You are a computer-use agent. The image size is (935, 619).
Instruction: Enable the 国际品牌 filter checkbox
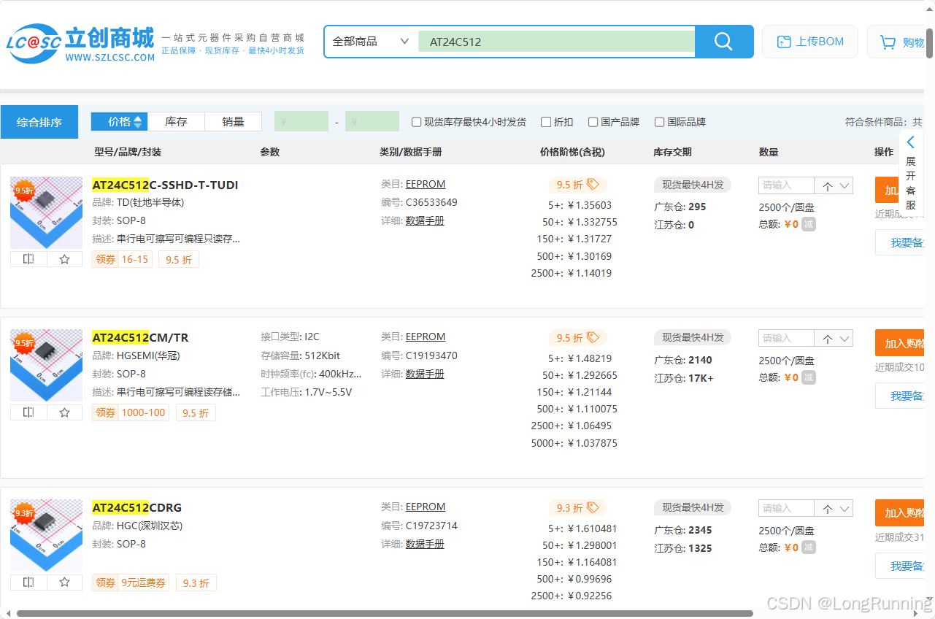(x=659, y=122)
